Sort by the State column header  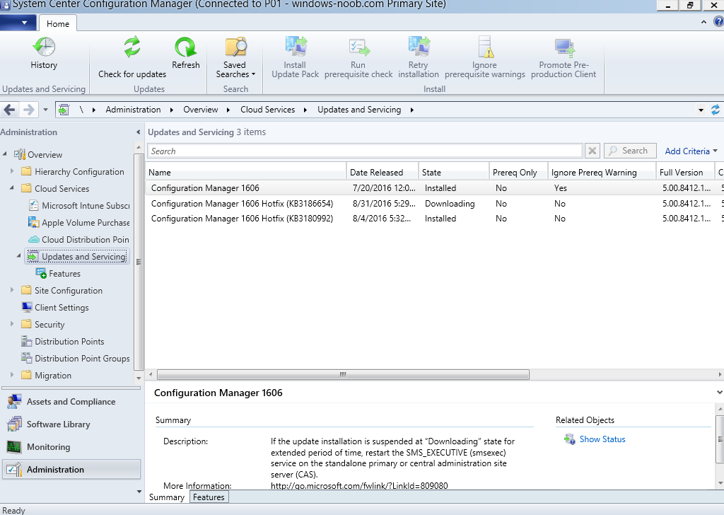pos(453,173)
